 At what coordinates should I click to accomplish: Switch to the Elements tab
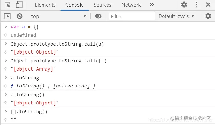click(45, 5)
